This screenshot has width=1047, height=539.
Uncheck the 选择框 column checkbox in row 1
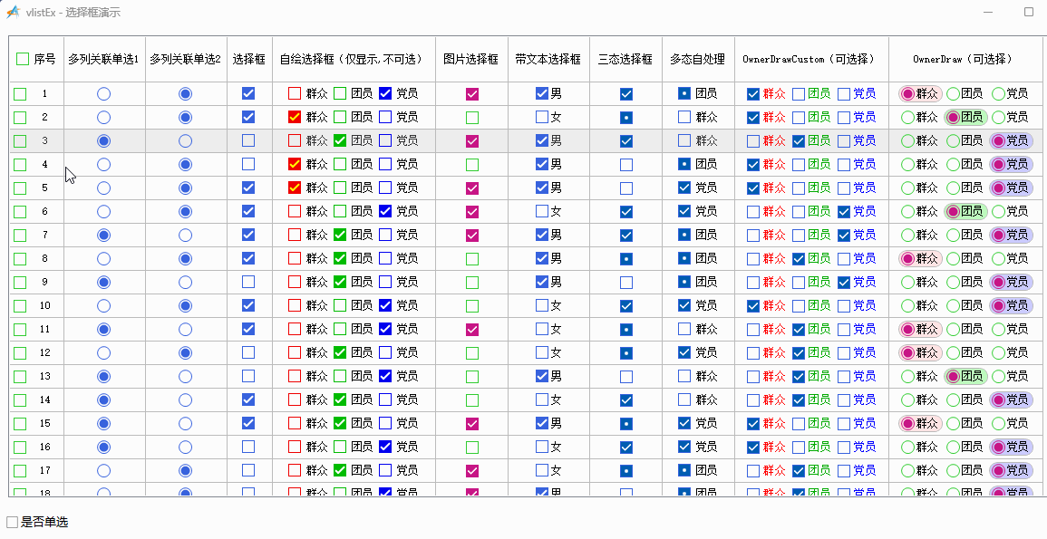point(248,93)
